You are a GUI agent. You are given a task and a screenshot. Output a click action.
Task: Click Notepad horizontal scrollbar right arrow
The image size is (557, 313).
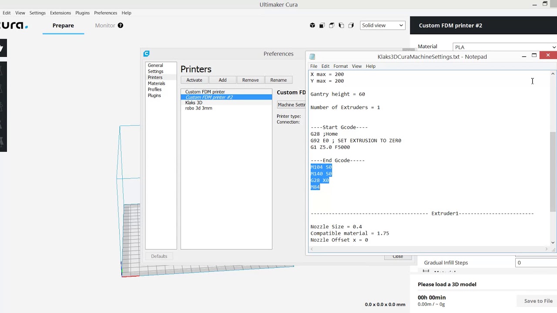[547, 249]
